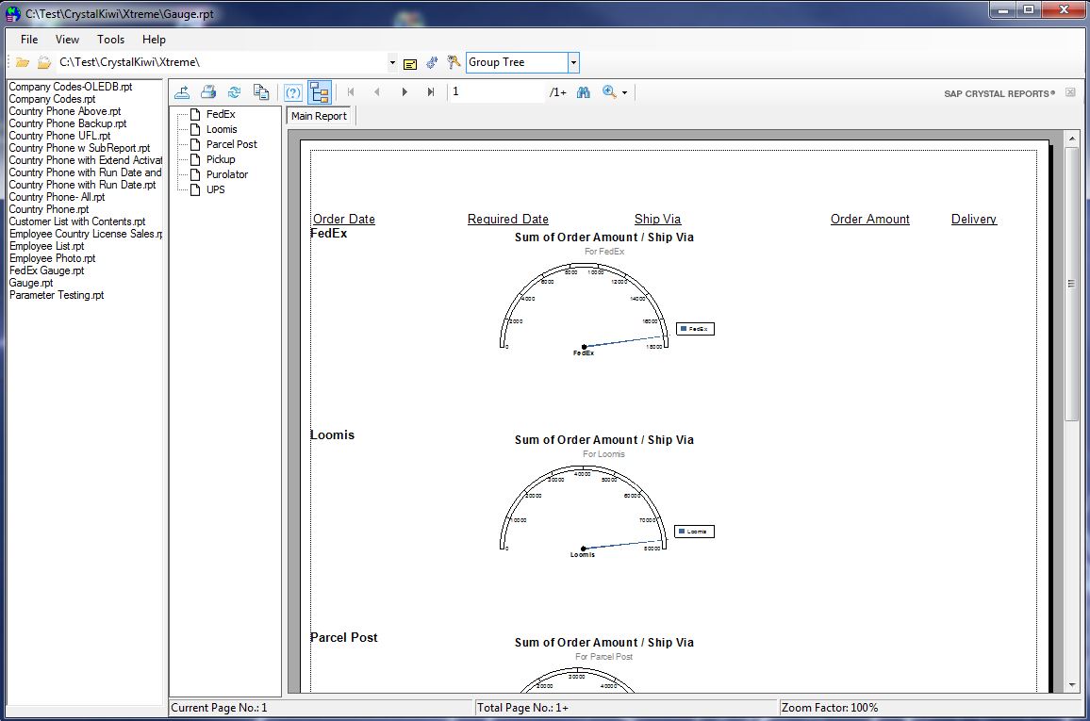Select Loomis in the group tree
The image size is (1090, 721).
(x=221, y=129)
